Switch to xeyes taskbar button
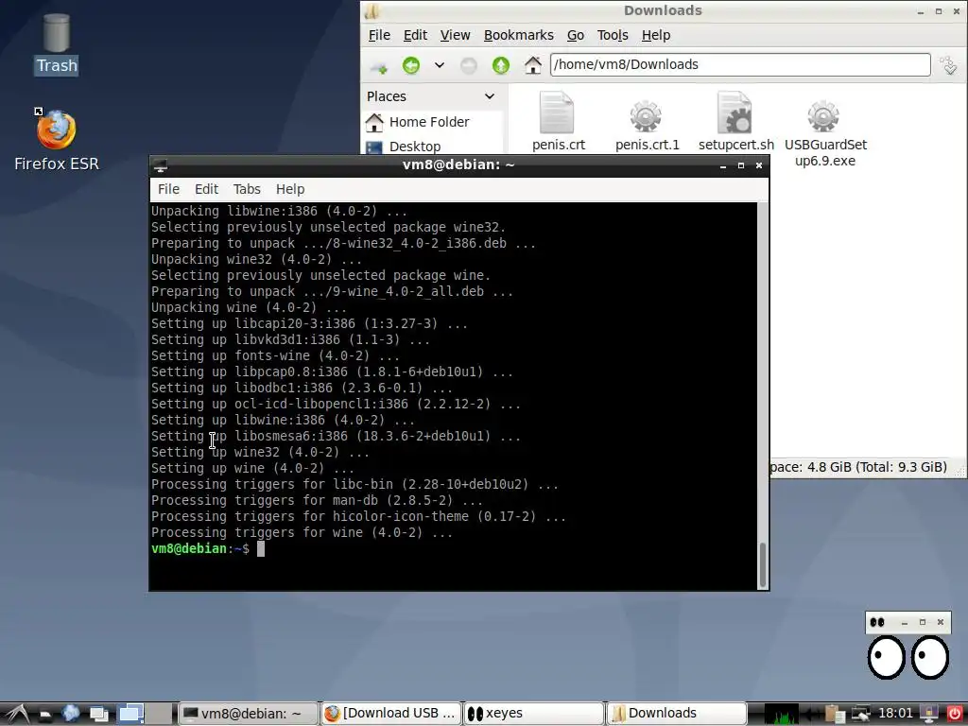 point(534,714)
